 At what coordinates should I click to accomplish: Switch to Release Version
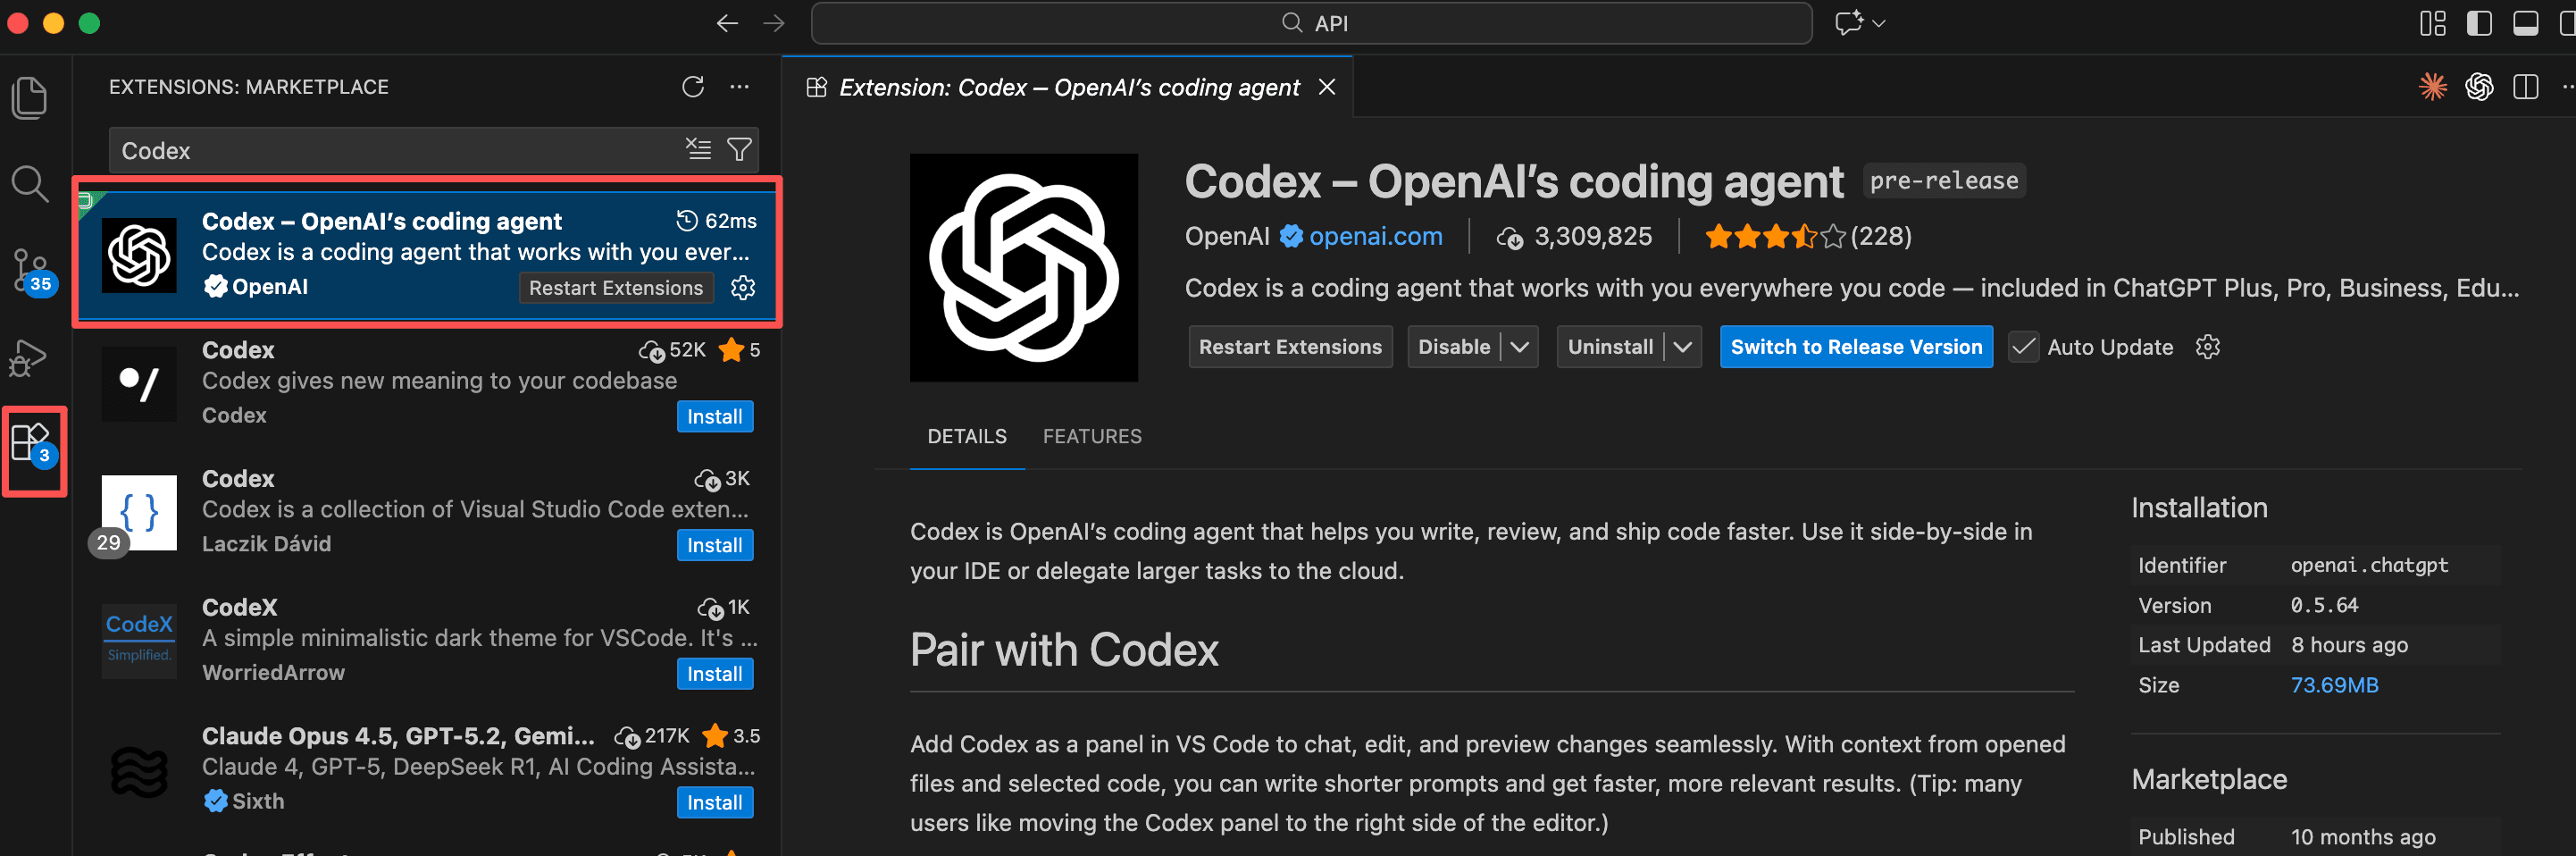pos(1856,347)
